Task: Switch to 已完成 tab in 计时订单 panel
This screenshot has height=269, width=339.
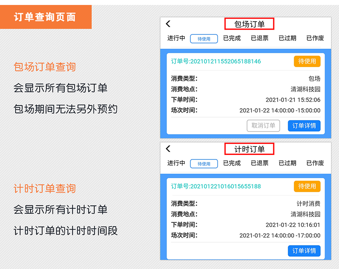Action: pos(232,163)
